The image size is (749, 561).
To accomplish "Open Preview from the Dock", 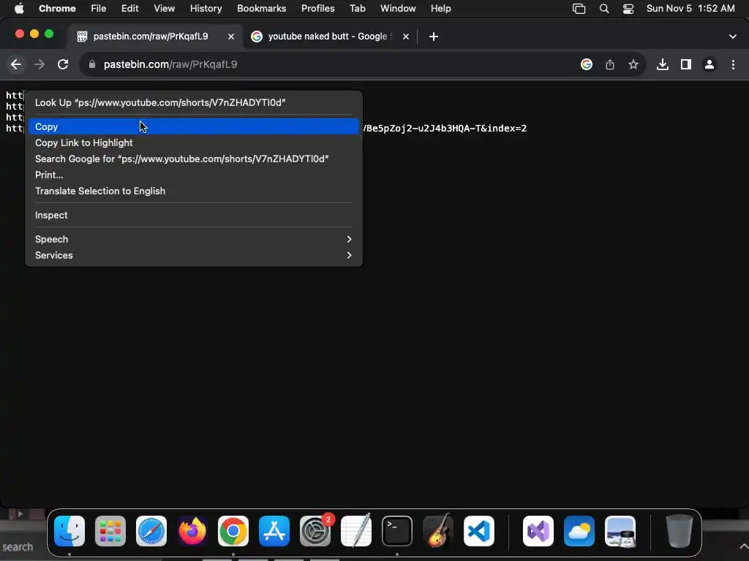I will click(x=620, y=531).
